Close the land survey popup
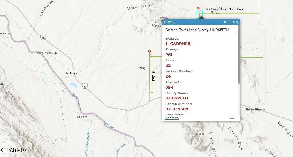This screenshot has height=157, width=293. 237,22
